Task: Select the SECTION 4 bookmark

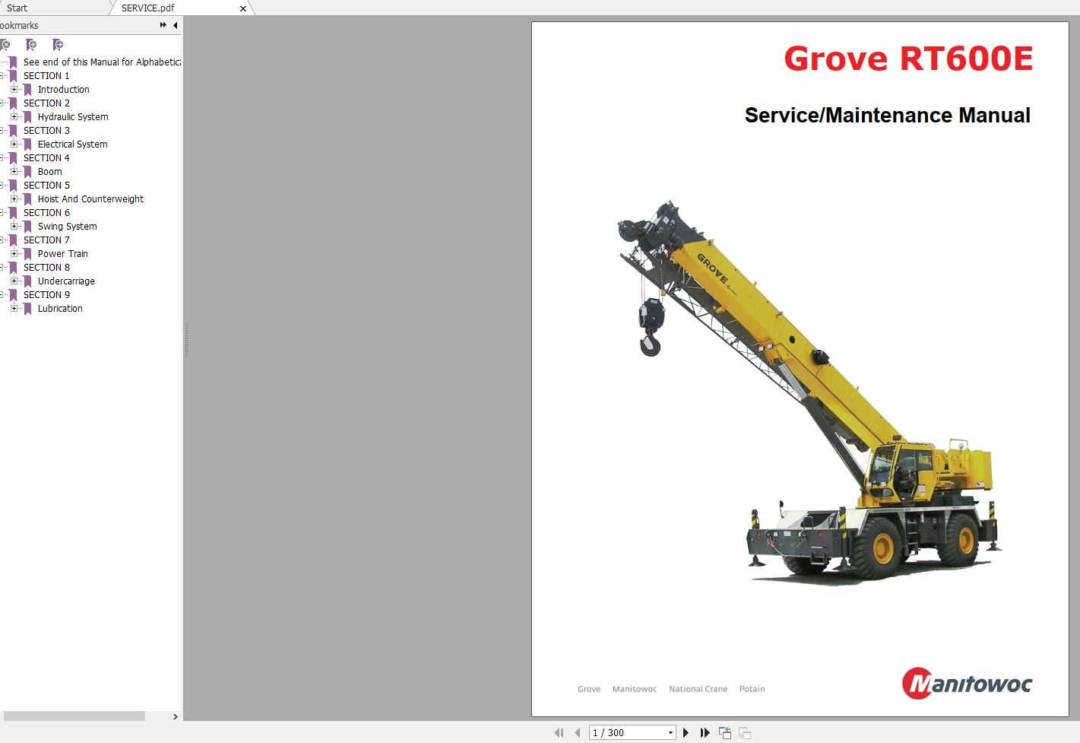Action: point(46,157)
